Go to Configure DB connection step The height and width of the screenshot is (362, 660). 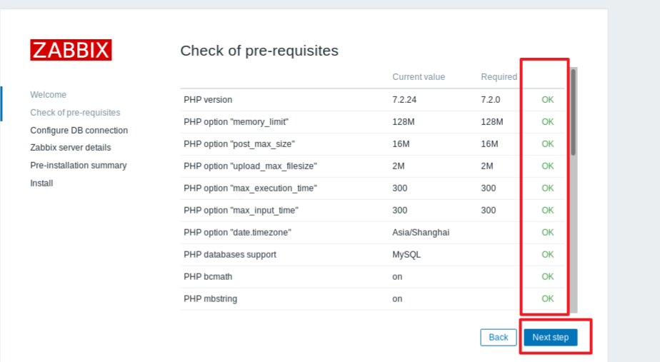(x=79, y=130)
